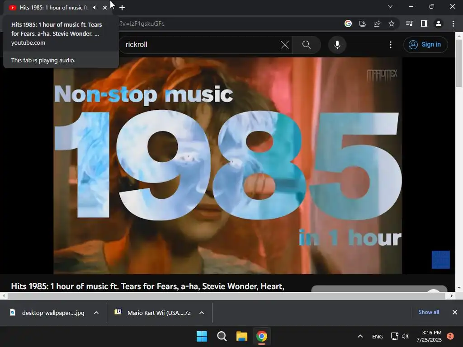This screenshot has height=347, width=463.
Task: Show all downloads
Action: coord(429,312)
